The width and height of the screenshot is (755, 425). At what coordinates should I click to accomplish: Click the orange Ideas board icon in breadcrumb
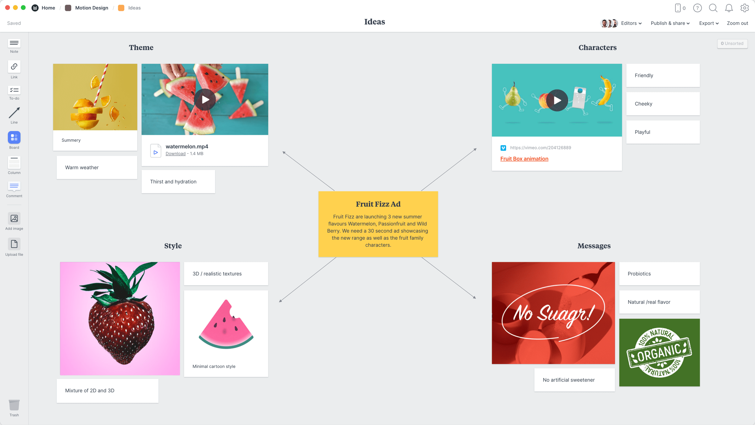121,8
